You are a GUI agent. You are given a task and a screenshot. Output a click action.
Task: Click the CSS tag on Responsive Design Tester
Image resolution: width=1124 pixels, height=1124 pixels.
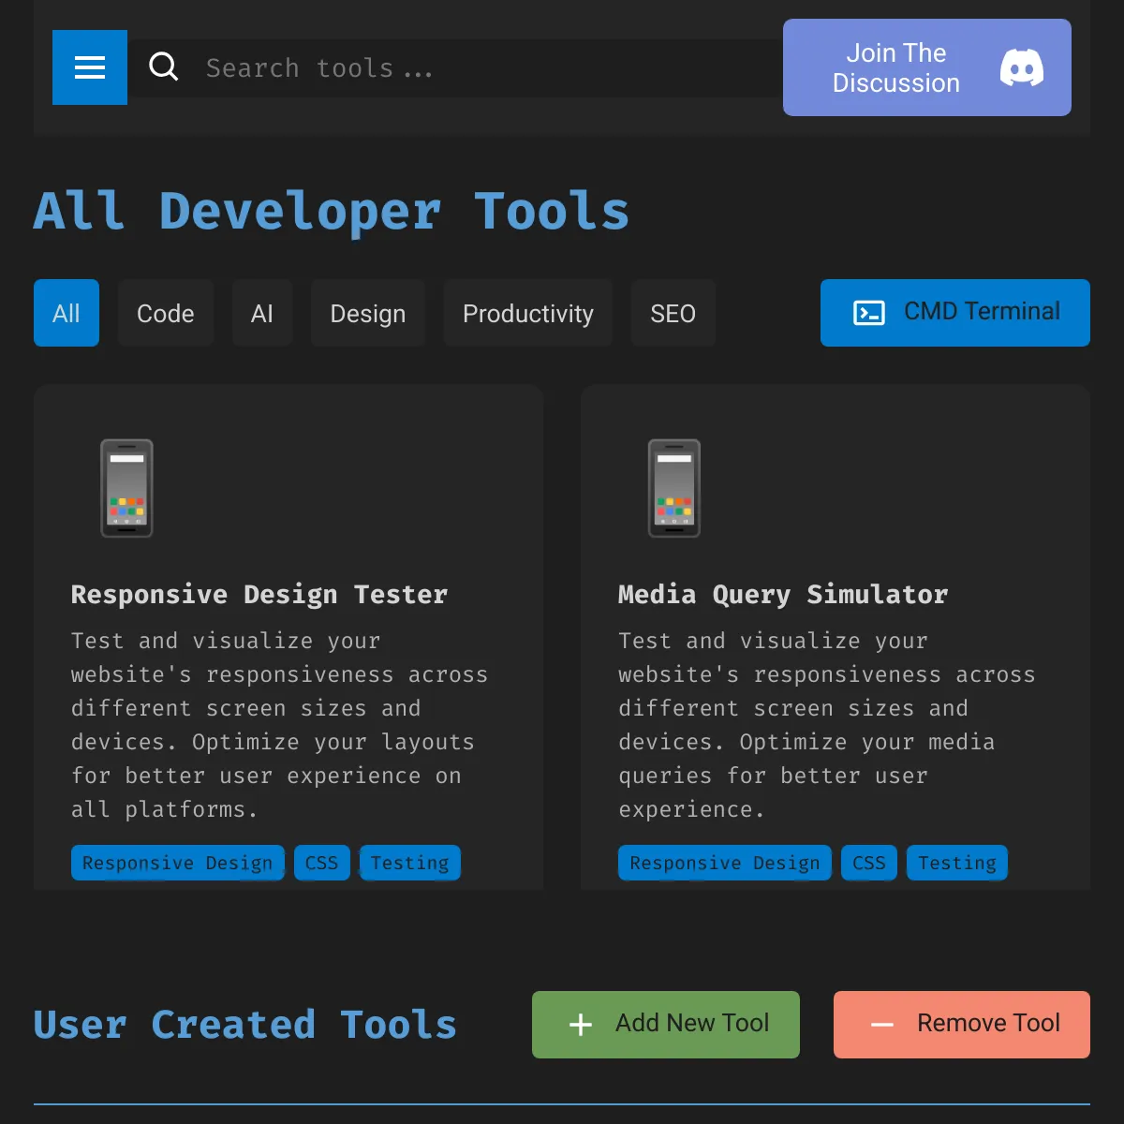click(321, 863)
